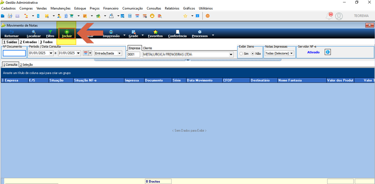Screen dimensions: 375x184
Task: Collapse the filter panel using center chevron
Action: click(188, 60)
